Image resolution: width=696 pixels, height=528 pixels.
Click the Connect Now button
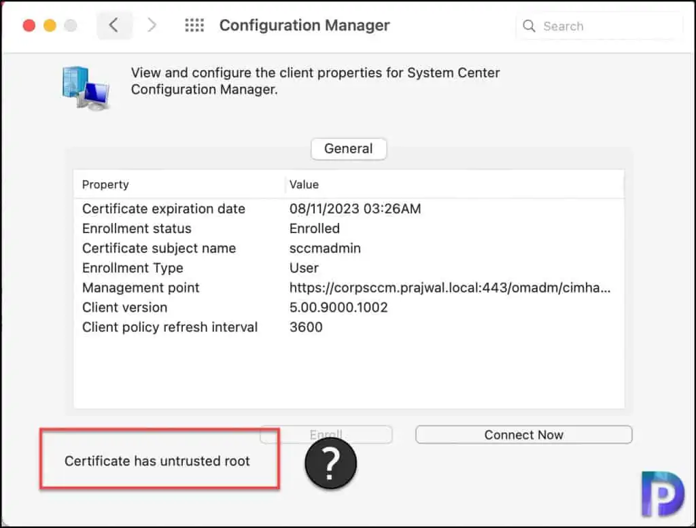click(x=524, y=434)
